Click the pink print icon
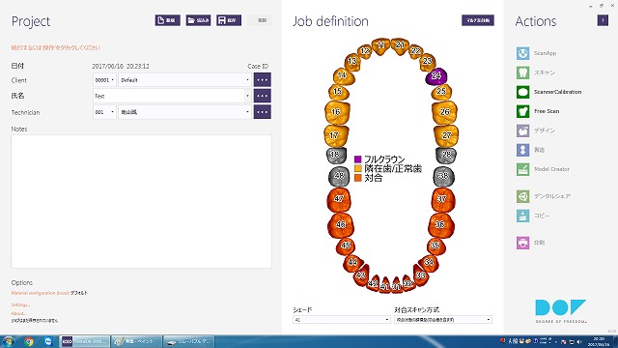Viewport: 618px width, 348px height. pos(522,243)
